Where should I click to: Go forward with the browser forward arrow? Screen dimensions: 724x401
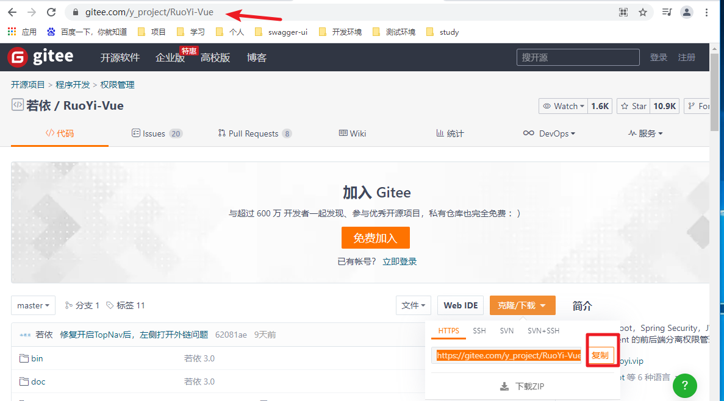(x=31, y=12)
